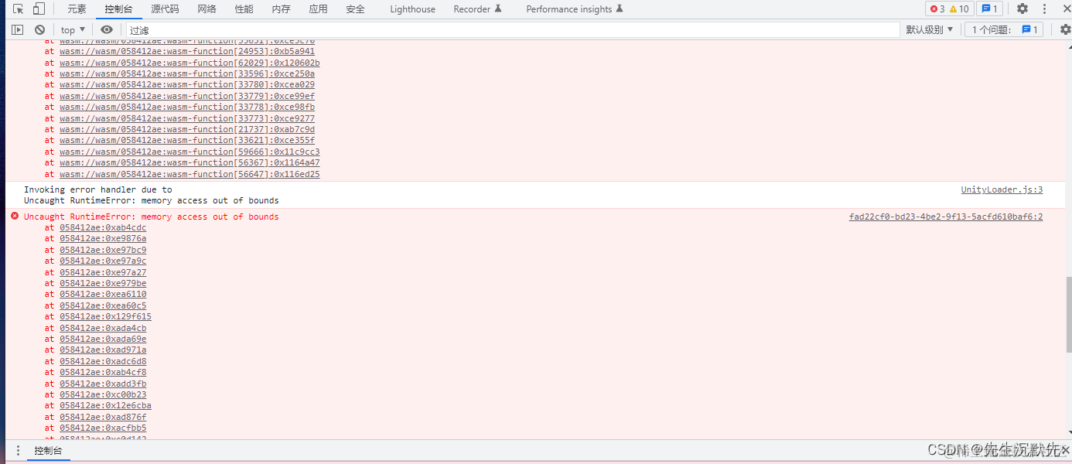Open the 内存 (Memory) tab
The image size is (1072, 464).
[x=281, y=9]
